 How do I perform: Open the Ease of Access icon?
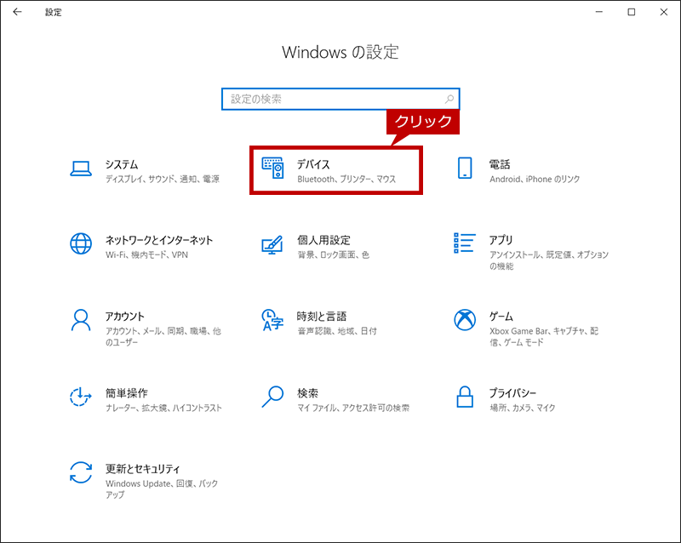point(81,397)
